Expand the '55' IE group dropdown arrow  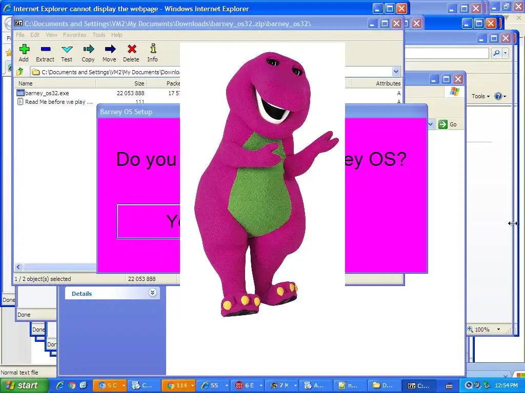point(227,386)
